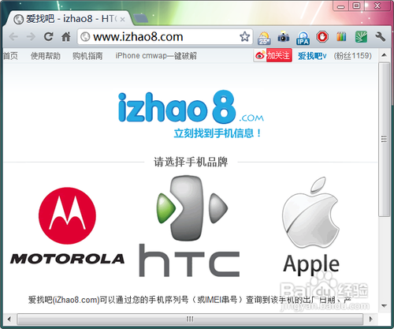Open the iPhone cmwap一键破解 link
This screenshot has height=329, width=394.
[x=156, y=56]
